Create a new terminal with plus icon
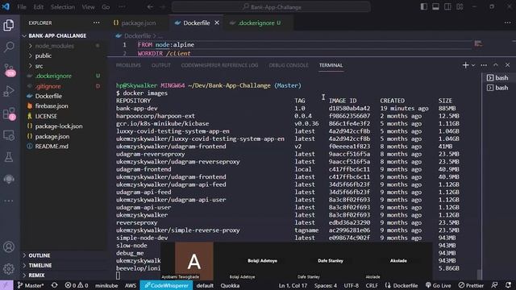The height and width of the screenshot is (290, 516). coord(465,65)
